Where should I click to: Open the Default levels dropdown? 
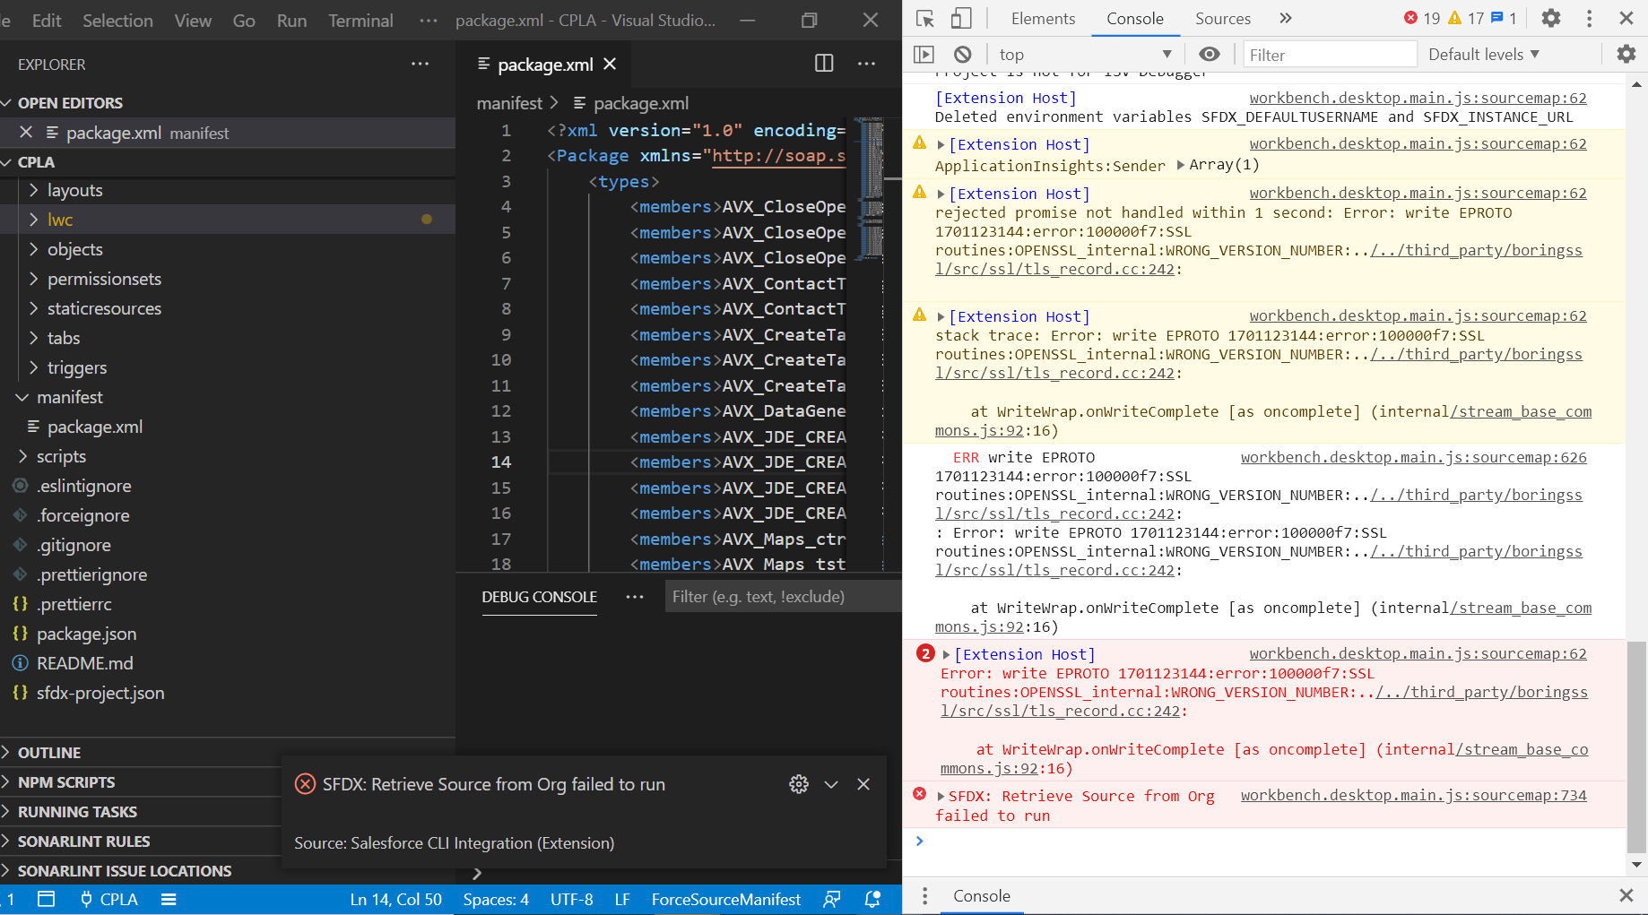(1483, 55)
